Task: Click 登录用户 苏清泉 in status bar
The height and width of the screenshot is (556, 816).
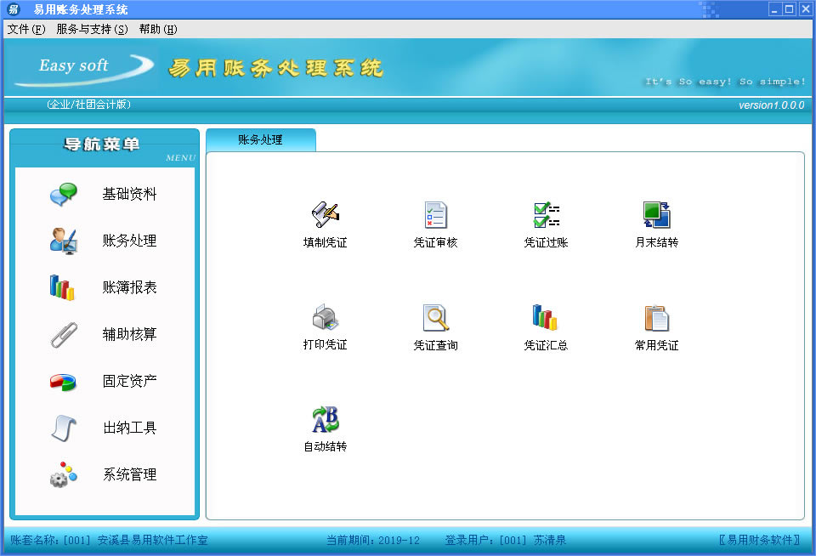Action: coord(505,540)
